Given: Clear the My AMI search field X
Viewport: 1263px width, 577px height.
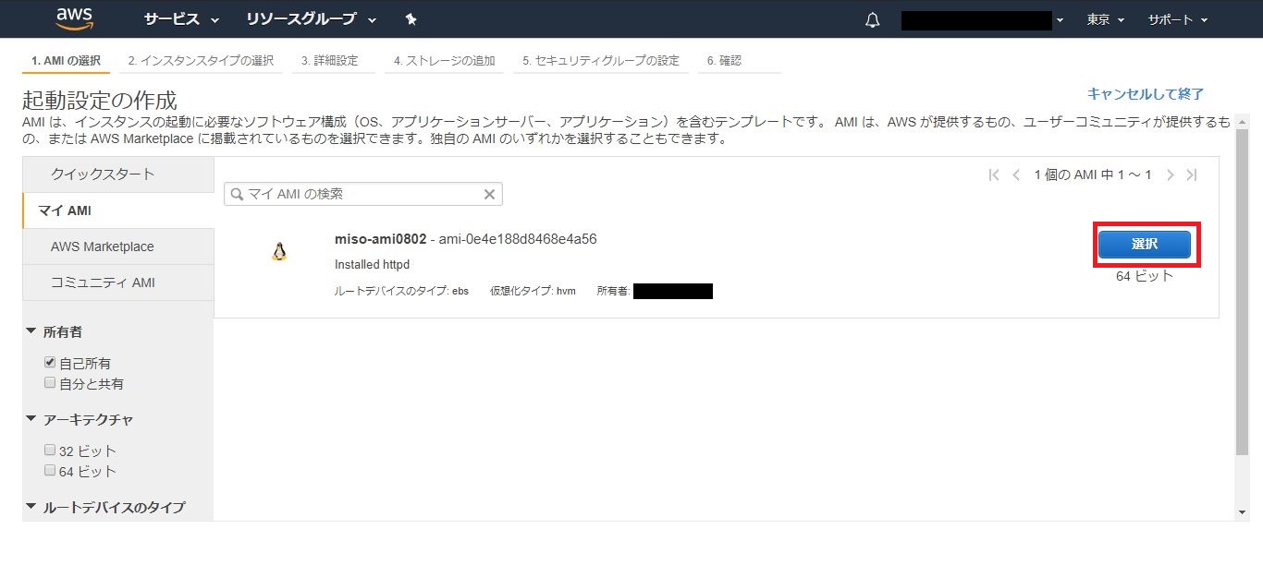Looking at the screenshot, I should click(x=490, y=194).
